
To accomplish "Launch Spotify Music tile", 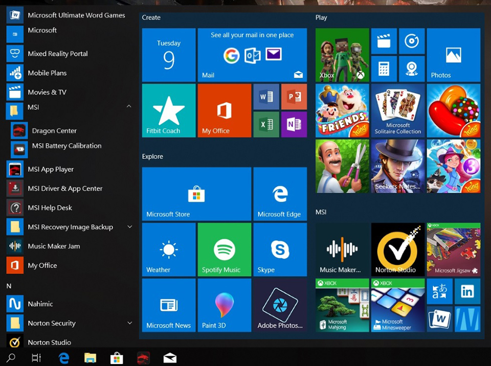I will coord(225,249).
